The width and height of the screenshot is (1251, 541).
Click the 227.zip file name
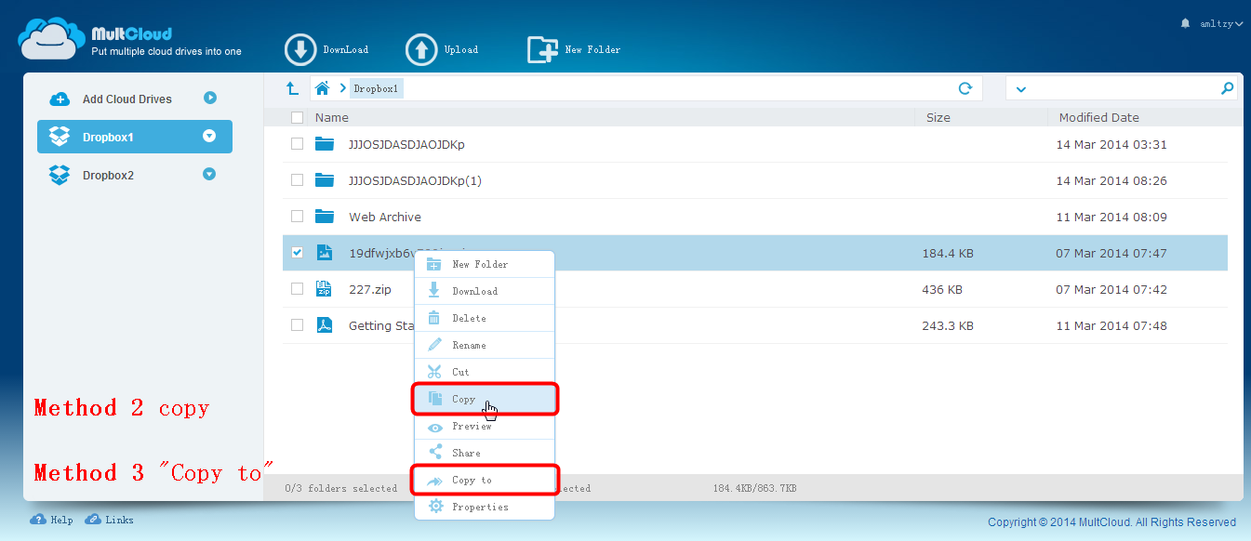370,289
